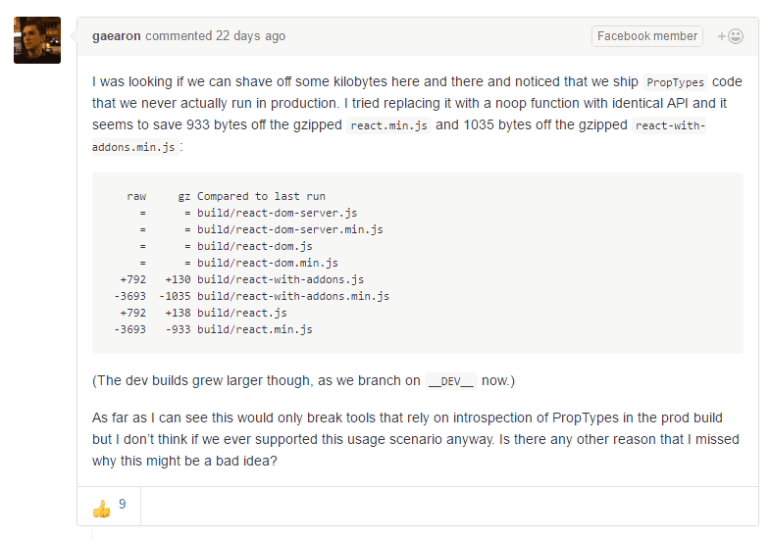Viewport: 770px width, 540px height.
Task: Click the -933 build/react.min.js code line
Action: (213, 329)
